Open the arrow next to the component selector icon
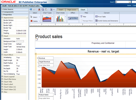The height and width of the screenshot is (100, 136). click(54, 10)
